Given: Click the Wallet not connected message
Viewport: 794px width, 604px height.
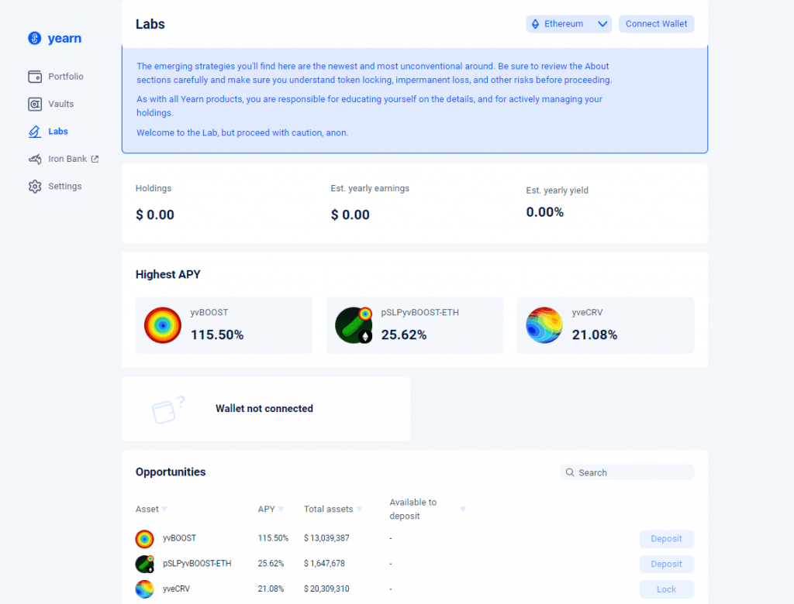Looking at the screenshot, I should [264, 409].
